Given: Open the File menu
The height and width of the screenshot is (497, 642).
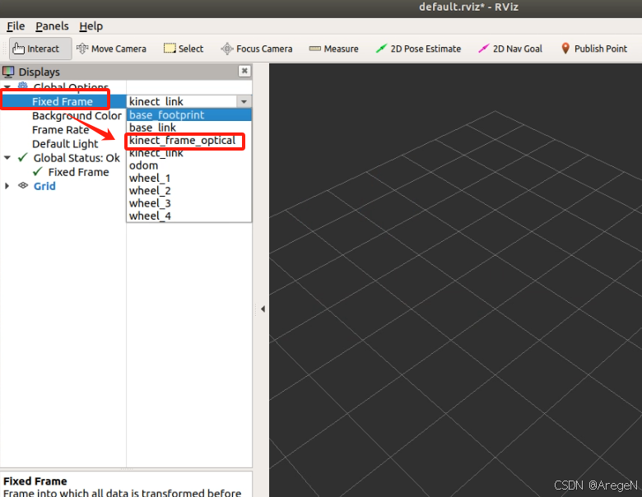Looking at the screenshot, I should pos(16,26).
